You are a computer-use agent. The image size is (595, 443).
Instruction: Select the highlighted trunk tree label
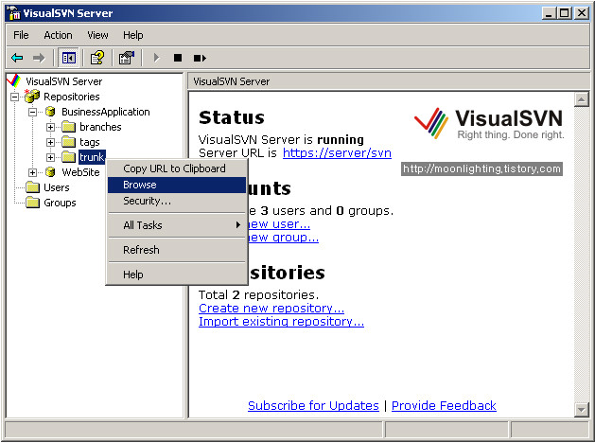pyautogui.click(x=92, y=157)
